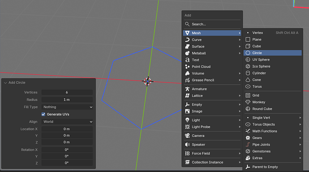Expand the Torus Objects submenu arrow
Screen dimensions: 309x172
pyautogui.click(x=300, y=124)
